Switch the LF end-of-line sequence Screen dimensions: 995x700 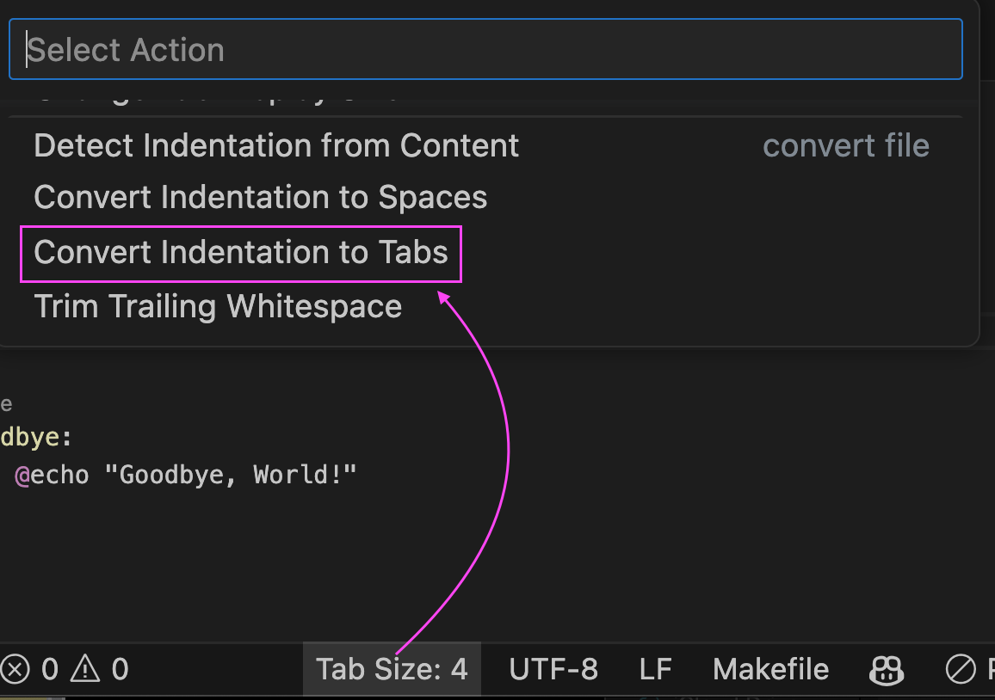pyautogui.click(x=656, y=669)
